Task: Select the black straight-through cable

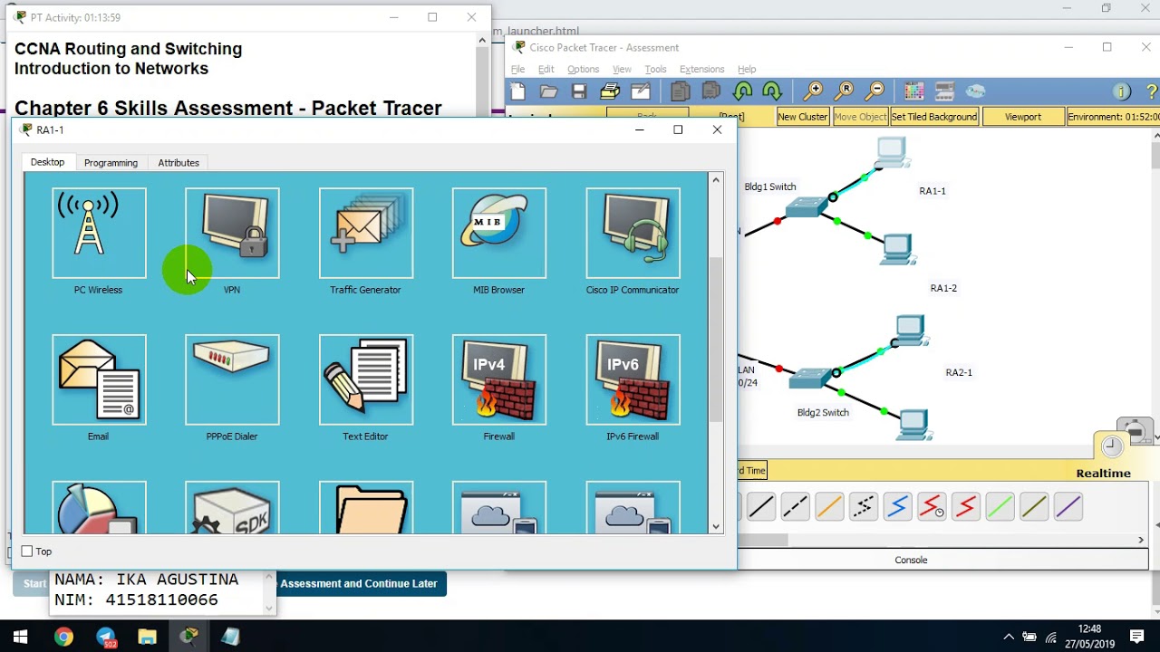Action: 761,507
